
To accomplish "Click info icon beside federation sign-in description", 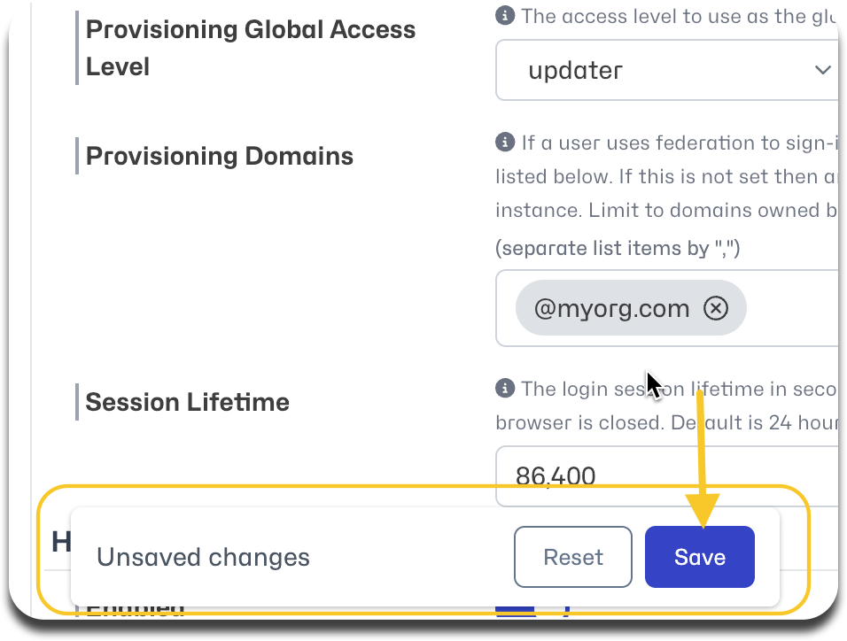I will [504, 143].
